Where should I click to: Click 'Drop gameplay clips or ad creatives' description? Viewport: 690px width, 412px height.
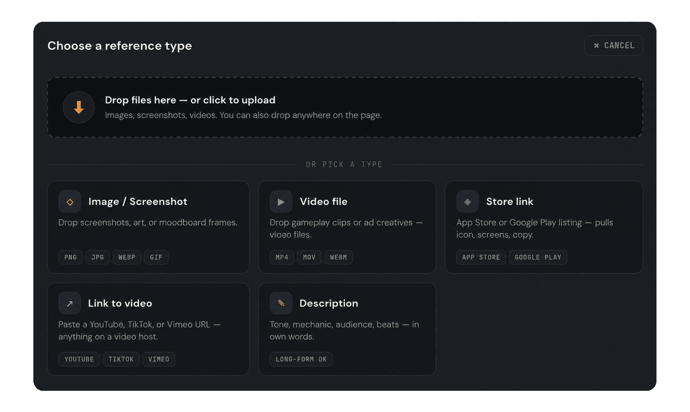tap(346, 228)
